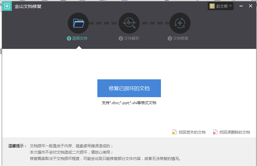
Task: Click the Kingsoft document repair logo icon
Action: click(7, 6)
